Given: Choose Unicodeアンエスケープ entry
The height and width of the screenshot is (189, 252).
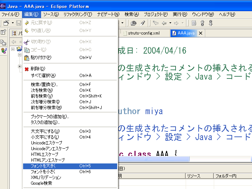Looking at the screenshot, I should click(70, 149).
